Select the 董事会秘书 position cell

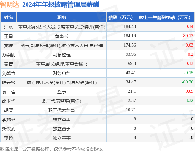62,64
